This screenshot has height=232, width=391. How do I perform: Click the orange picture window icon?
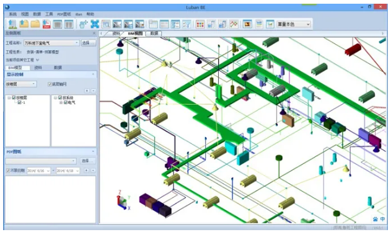pos(247,24)
